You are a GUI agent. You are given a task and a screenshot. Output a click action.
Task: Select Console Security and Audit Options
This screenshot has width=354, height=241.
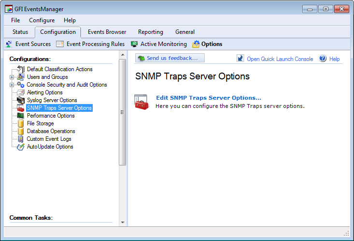coord(67,85)
